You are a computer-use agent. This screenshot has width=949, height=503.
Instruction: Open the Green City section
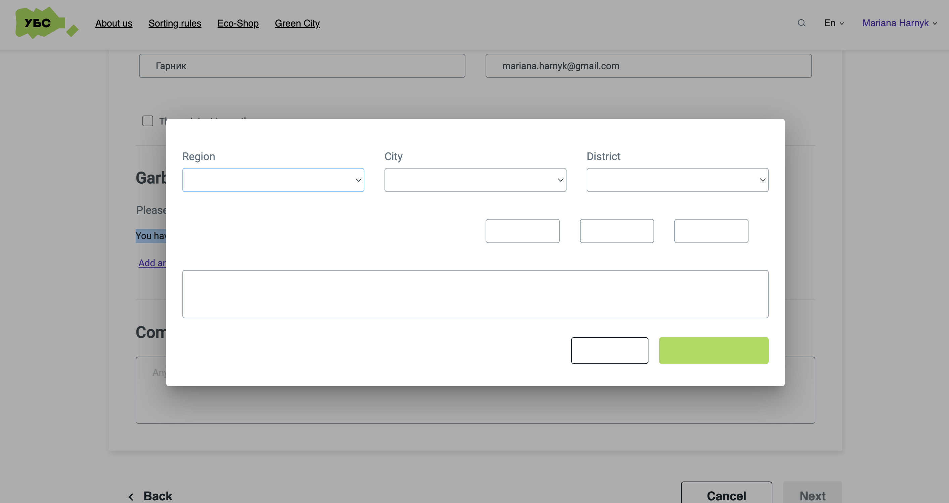(x=297, y=23)
